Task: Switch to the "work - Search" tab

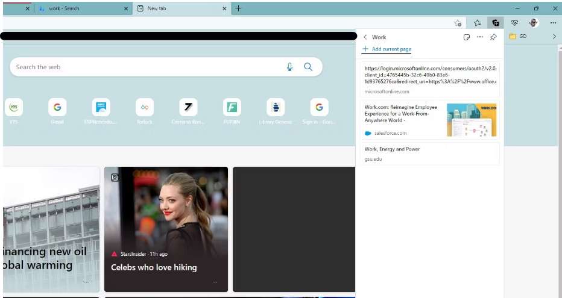Action: pos(81,8)
